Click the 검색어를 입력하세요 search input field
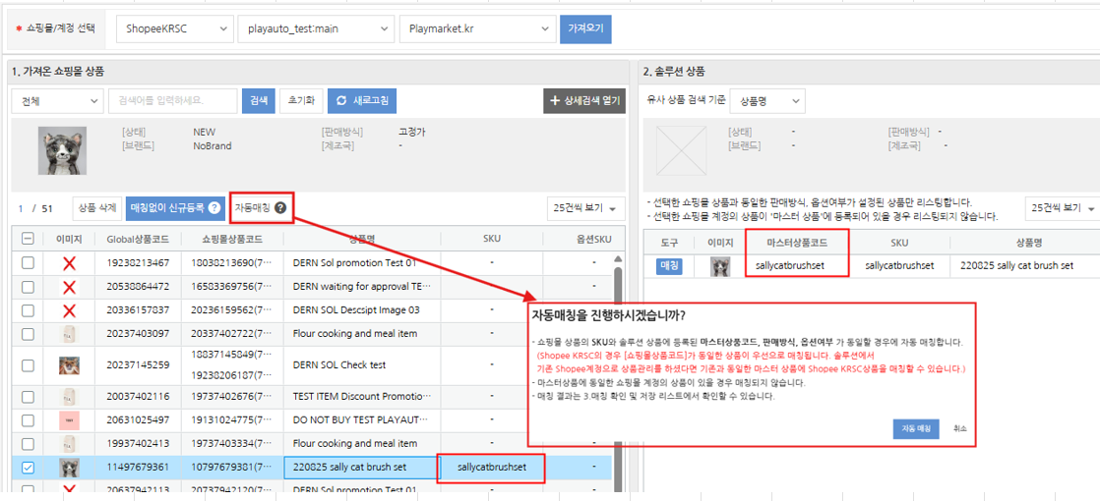The height and width of the screenshot is (501, 1100). (x=172, y=101)
